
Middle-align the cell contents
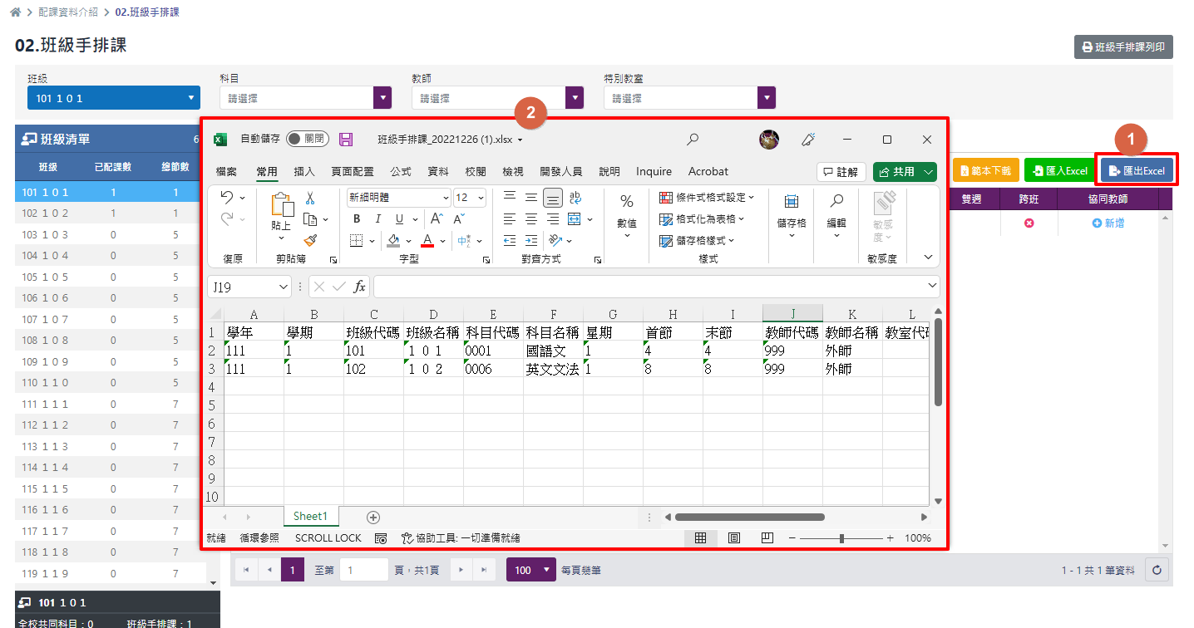click(531, 198)
